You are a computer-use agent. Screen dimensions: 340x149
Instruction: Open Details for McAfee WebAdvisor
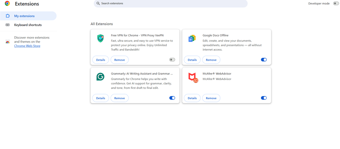(192, 98)
